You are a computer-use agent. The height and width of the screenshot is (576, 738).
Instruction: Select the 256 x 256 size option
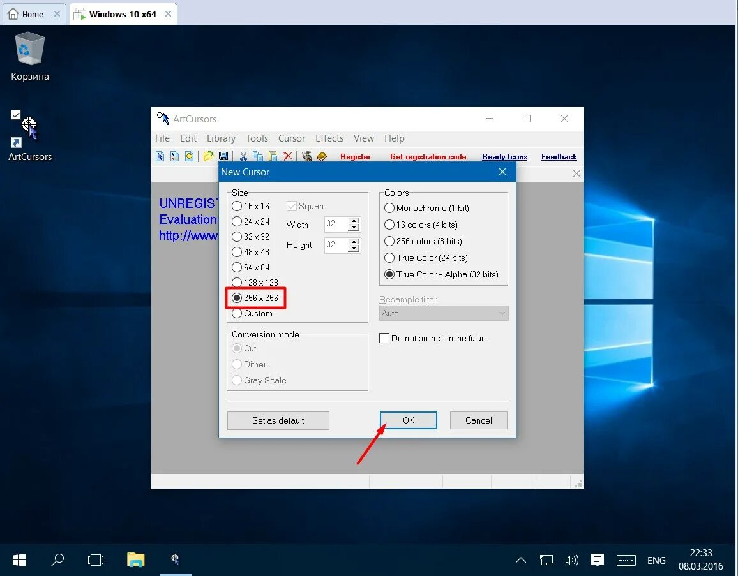point(255,298)
